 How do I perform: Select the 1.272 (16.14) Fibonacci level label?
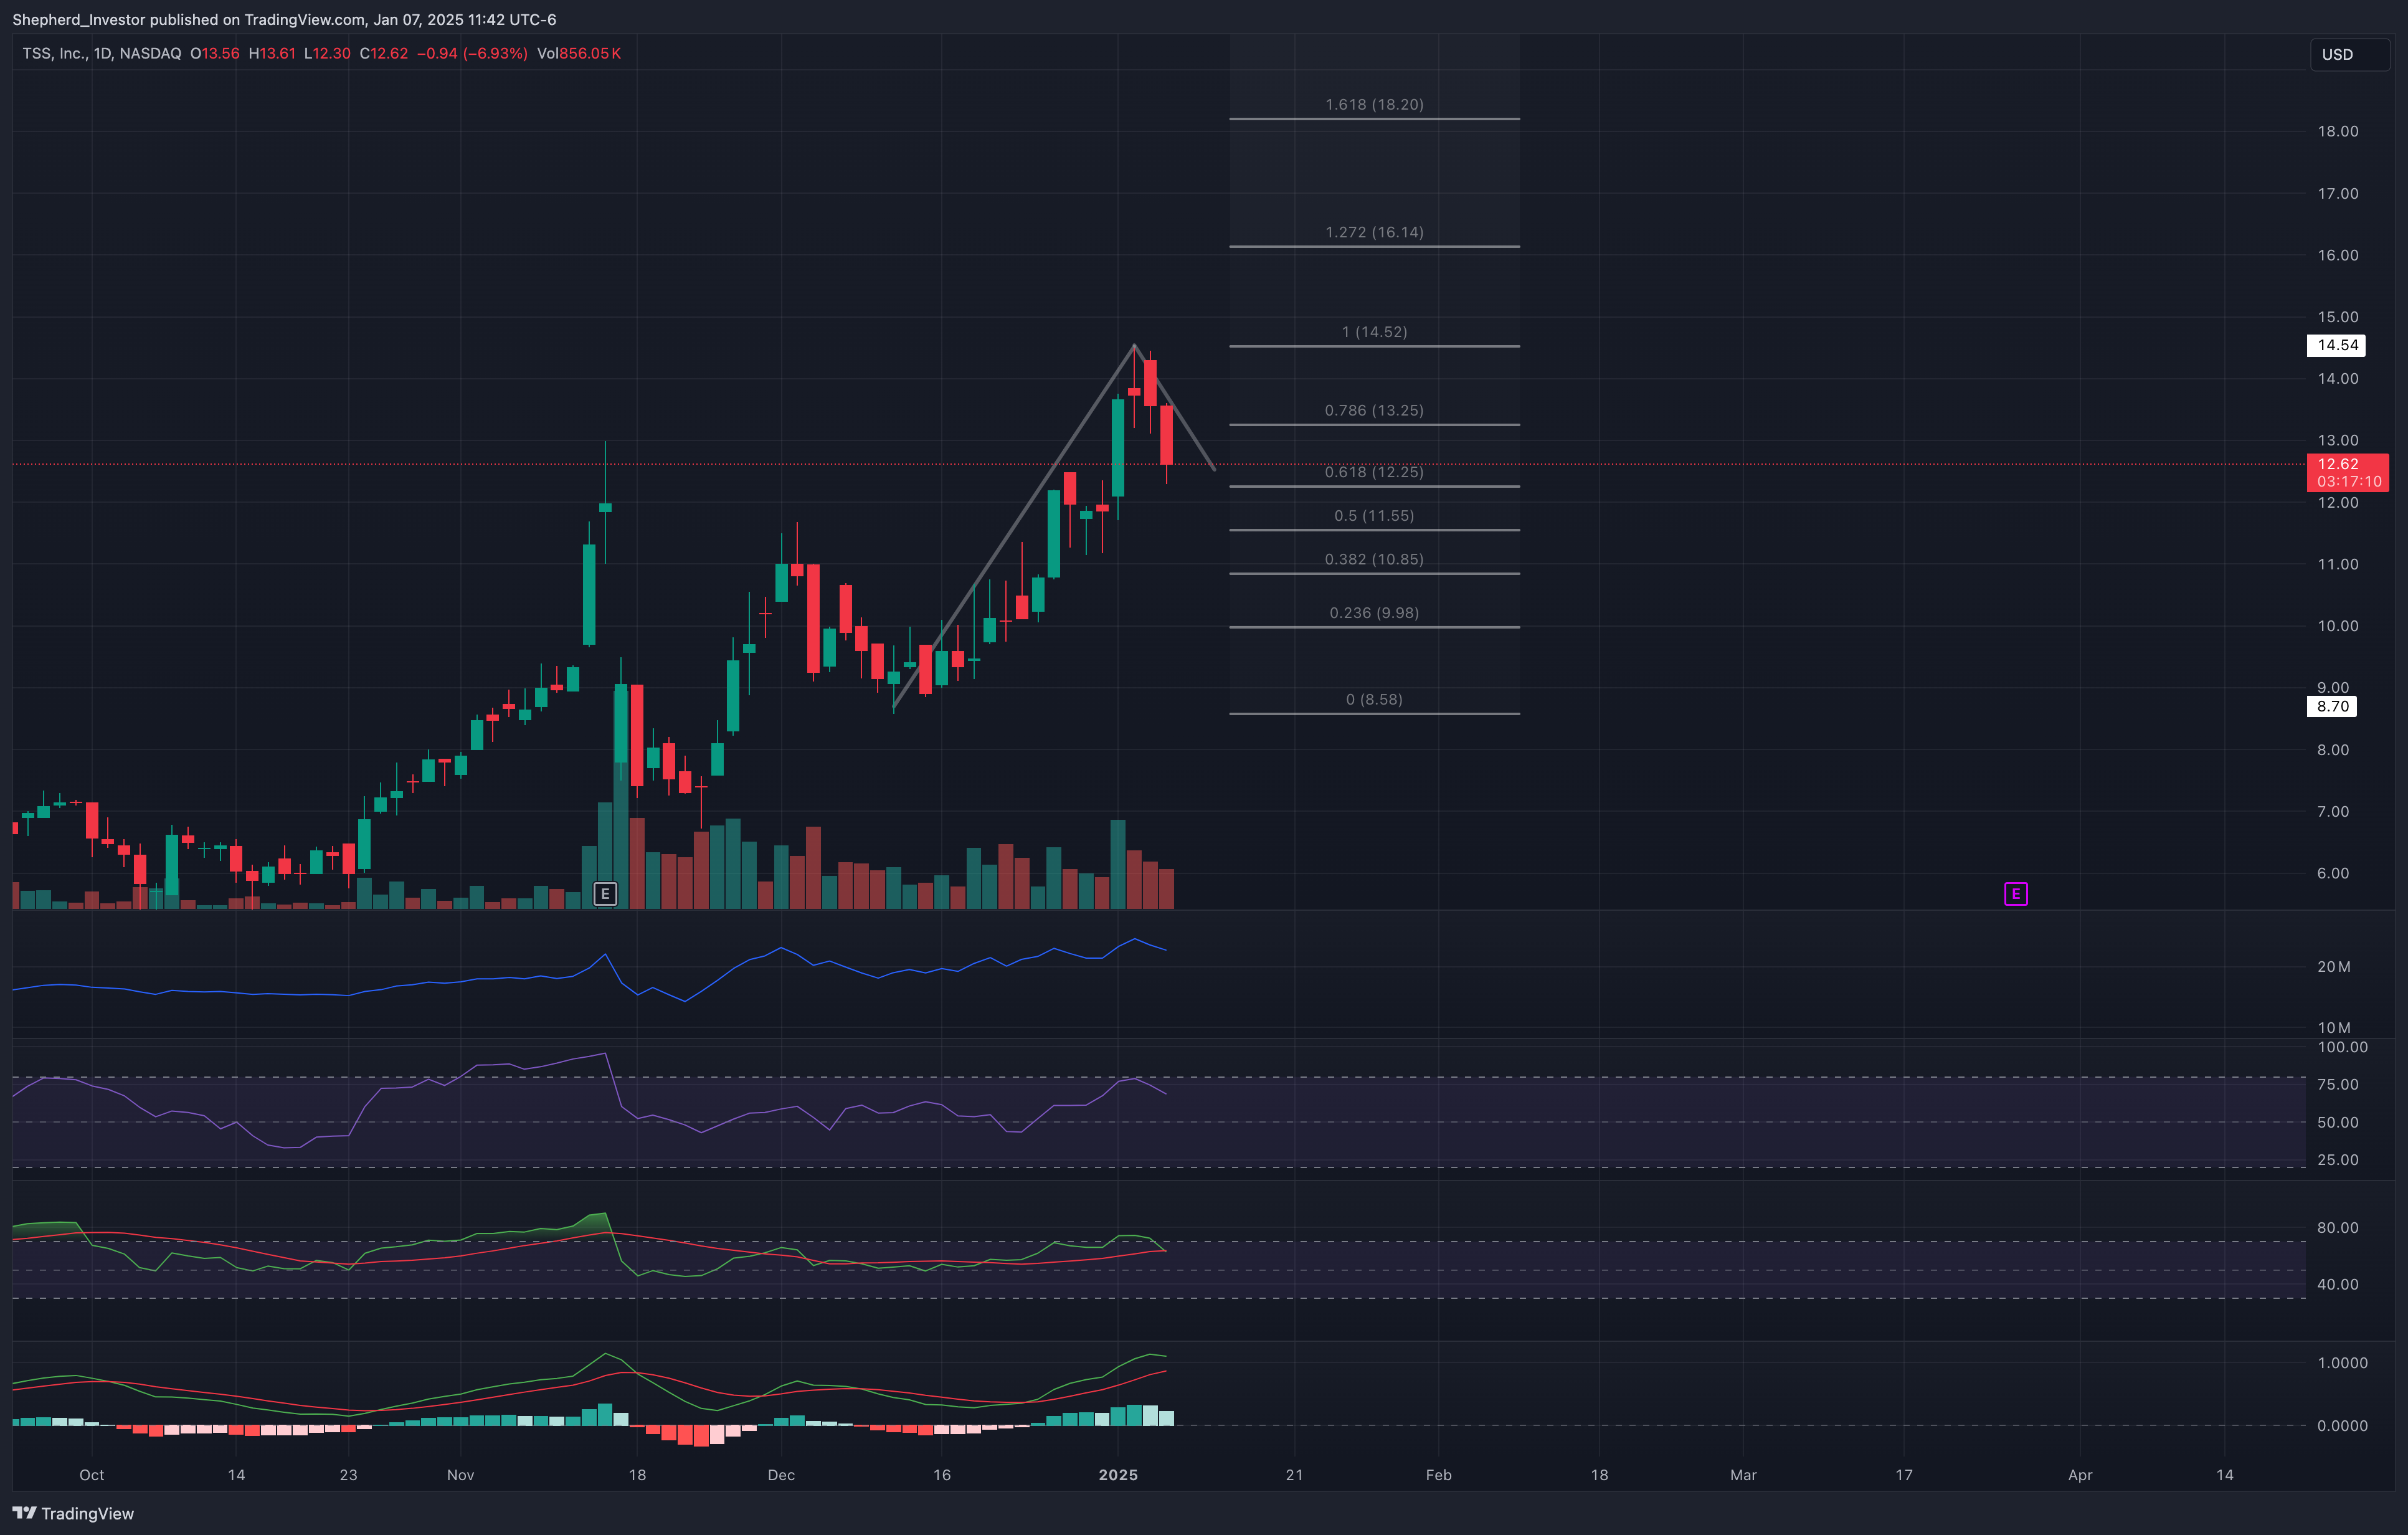tap(1374, 232)
